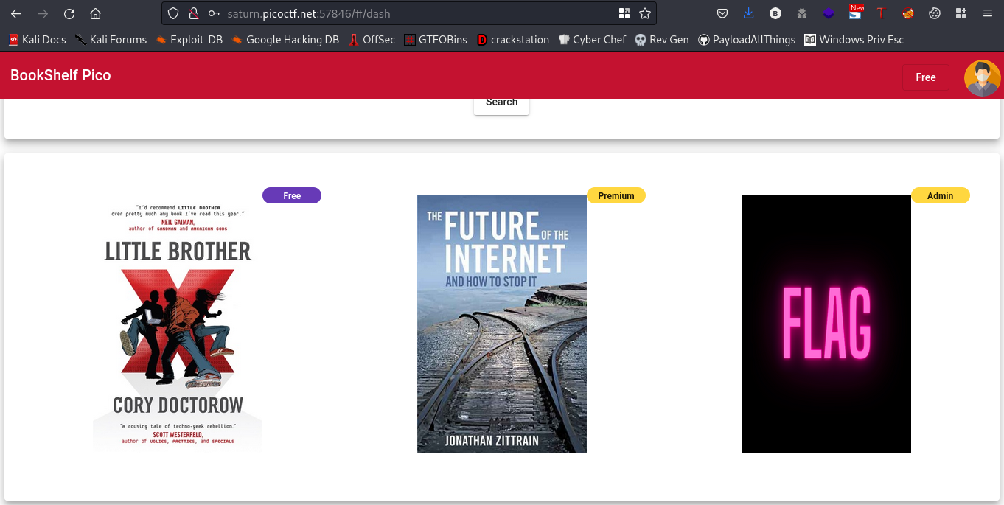Open the user avatar profile
Screen dimensions: 1004x505
pyautogui.click(x=983, y=78)
